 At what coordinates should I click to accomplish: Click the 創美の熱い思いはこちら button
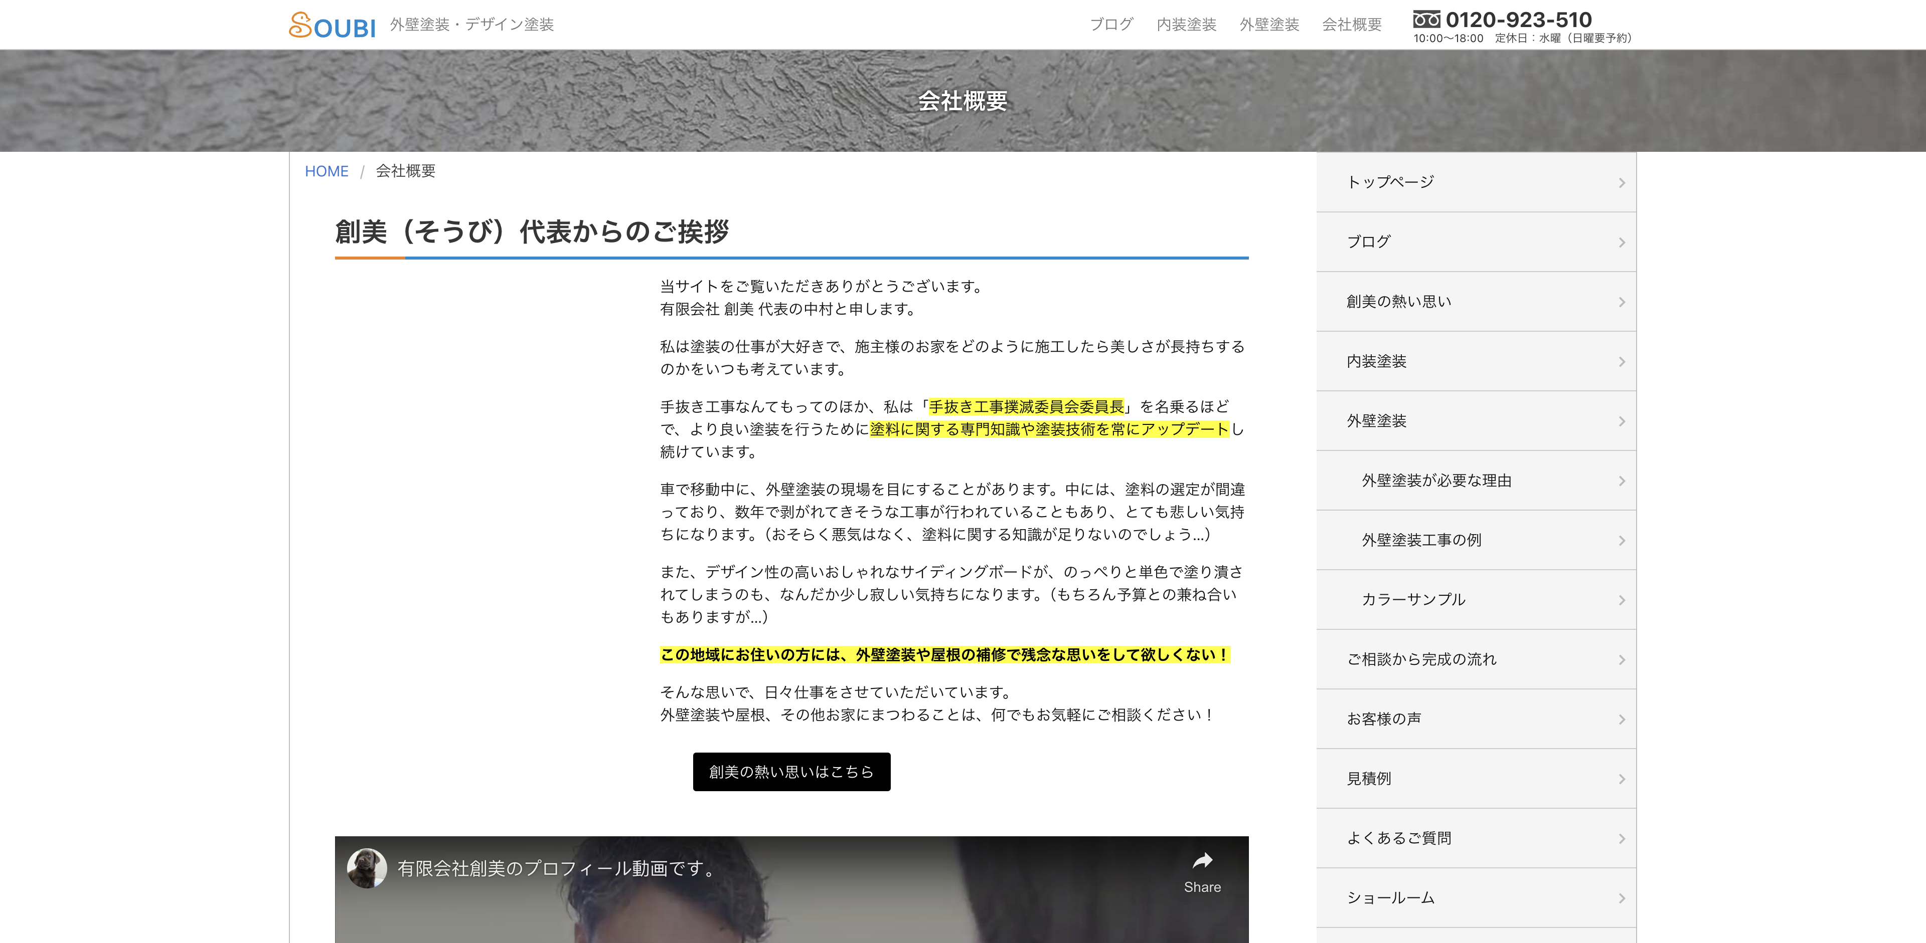point(791,772)
